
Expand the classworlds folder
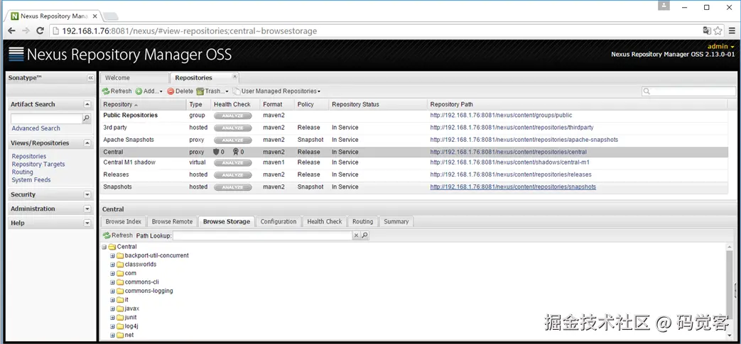click(112, 265)
